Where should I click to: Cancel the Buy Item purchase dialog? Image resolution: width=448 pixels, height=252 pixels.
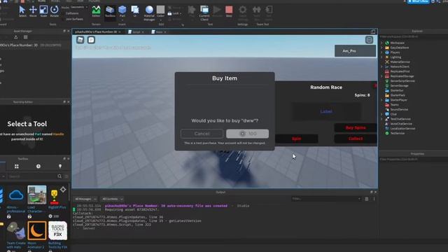tap(202, 134)
